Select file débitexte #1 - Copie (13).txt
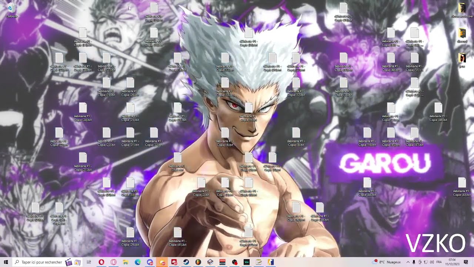The width and height of the screenshot is (474, 267). coord(225,62)
